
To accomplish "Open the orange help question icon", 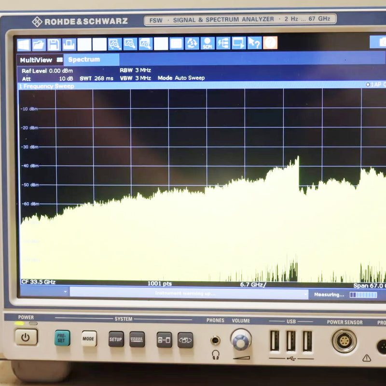I will [270, 42].
